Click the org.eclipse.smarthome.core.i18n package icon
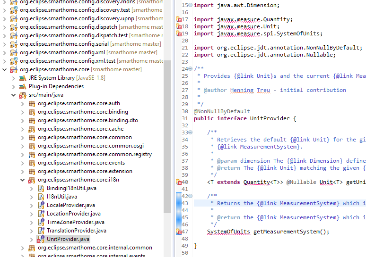This screenshot has width=366, height=257. [x=32, y=180]
